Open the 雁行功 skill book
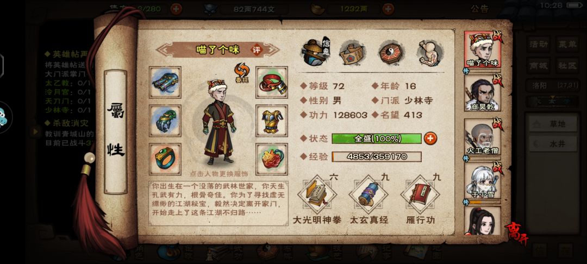 tap(420, 195)
